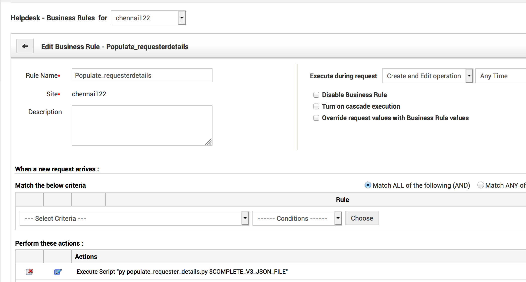Click the Actions column header

[86, 256]
